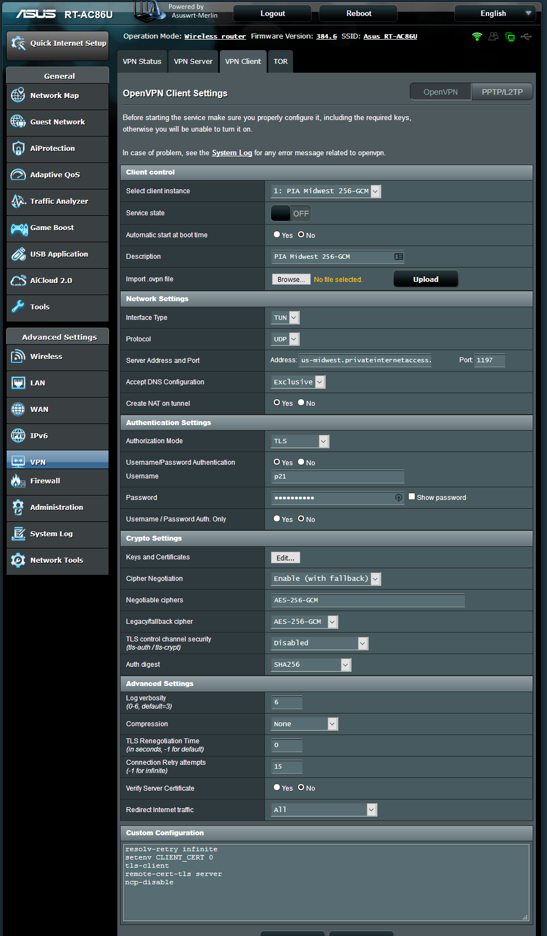
Task: Click the Firewall flame icon
Action: tap(18, 481)
